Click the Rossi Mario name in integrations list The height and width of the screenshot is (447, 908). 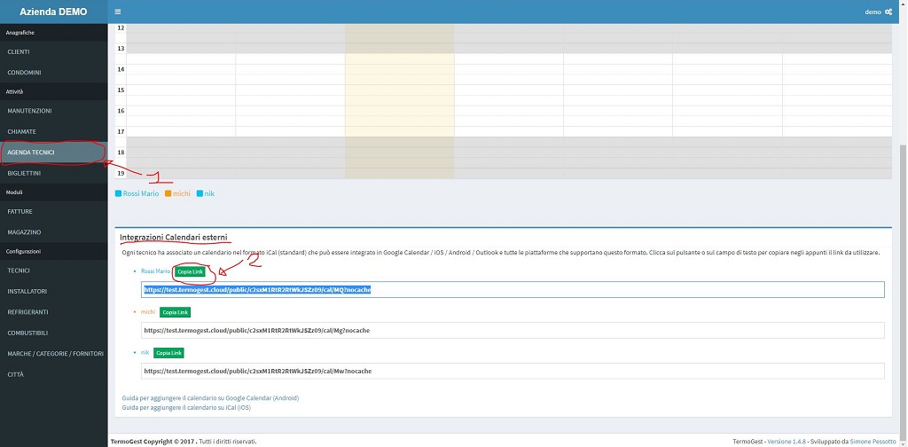click(156, 271)
